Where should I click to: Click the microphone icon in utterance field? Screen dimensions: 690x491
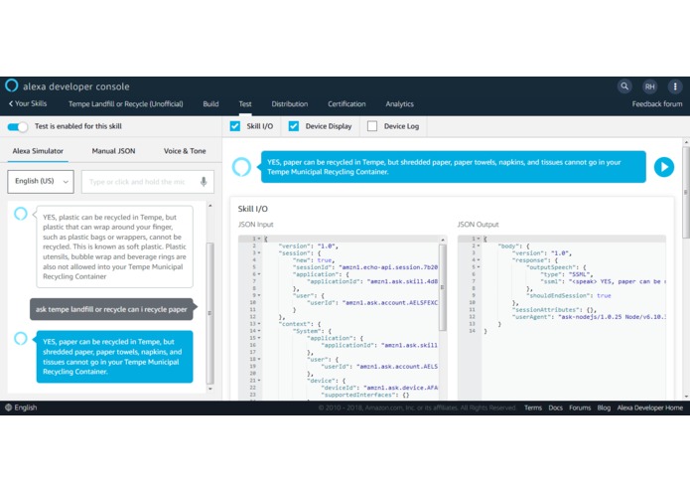pos(204,182)
